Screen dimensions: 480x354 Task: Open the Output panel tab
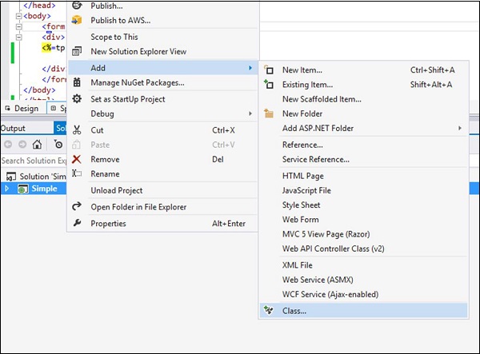pos(13,128)
